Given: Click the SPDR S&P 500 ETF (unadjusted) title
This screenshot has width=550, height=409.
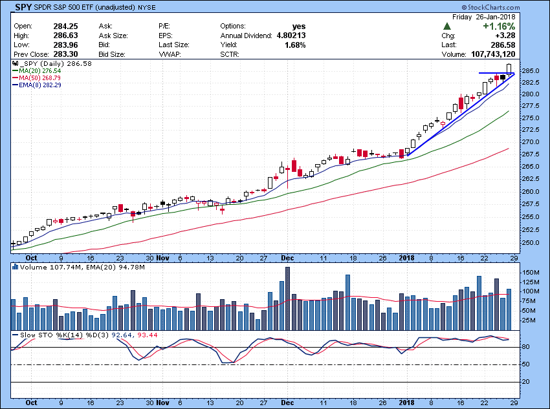Looking at the screenshot, I should (x=85, y=7).
